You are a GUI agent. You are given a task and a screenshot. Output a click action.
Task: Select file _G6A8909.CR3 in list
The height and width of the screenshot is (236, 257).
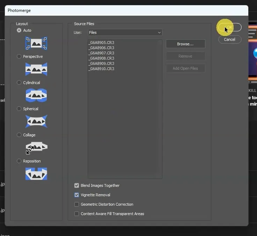click(101, 63)
